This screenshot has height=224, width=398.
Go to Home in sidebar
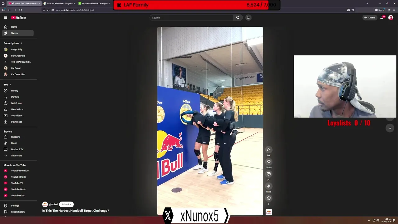(18, 27)
